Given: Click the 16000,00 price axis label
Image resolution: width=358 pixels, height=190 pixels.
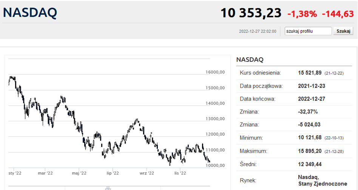Looking at the screenshot, I should click(215, 72).
